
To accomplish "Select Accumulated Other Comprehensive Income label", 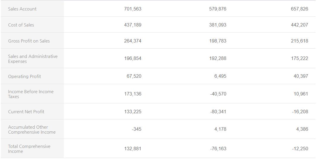I will (x=32, y=129).
